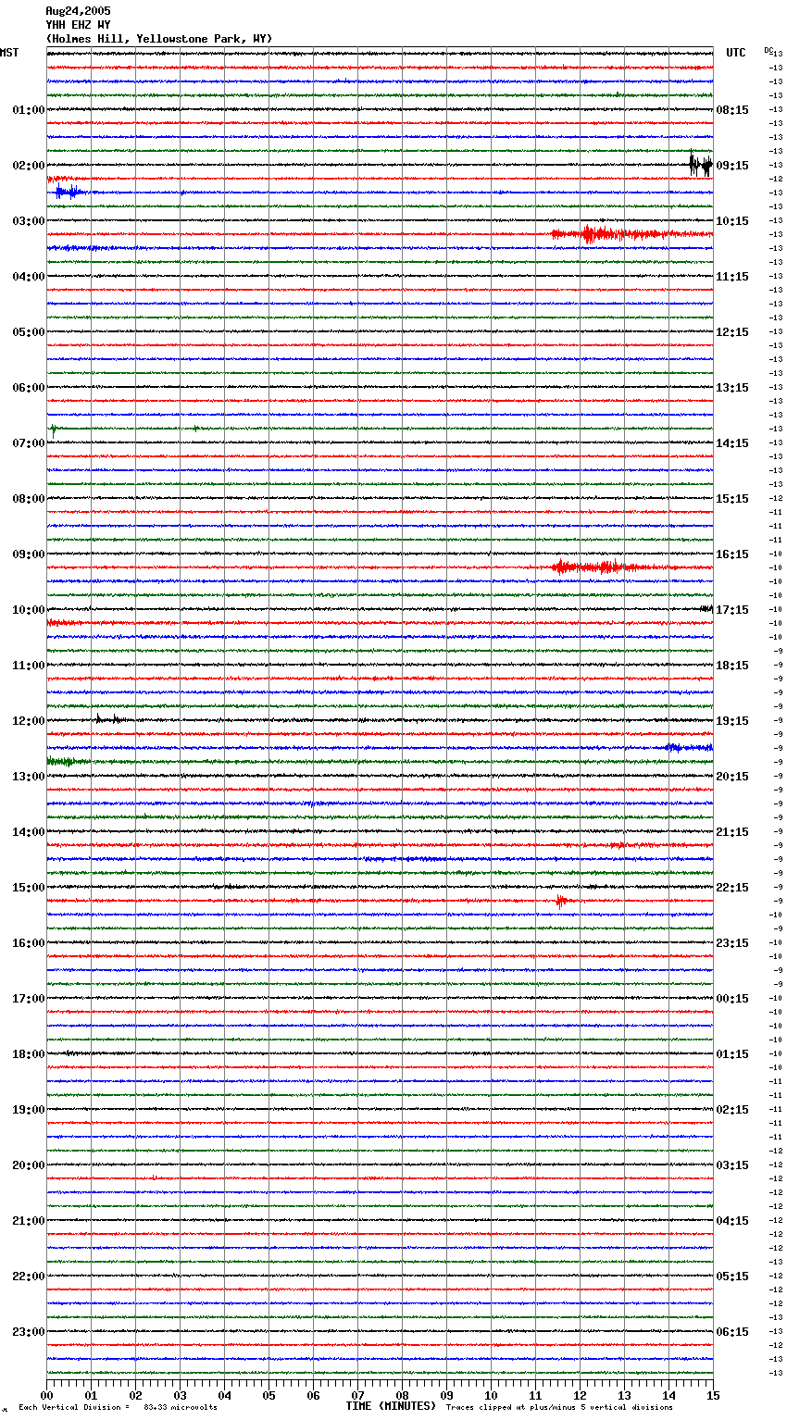The image size is (787, 1420).
Task: Select the 05:00 MST row label
Action: [x=29, y=332]
